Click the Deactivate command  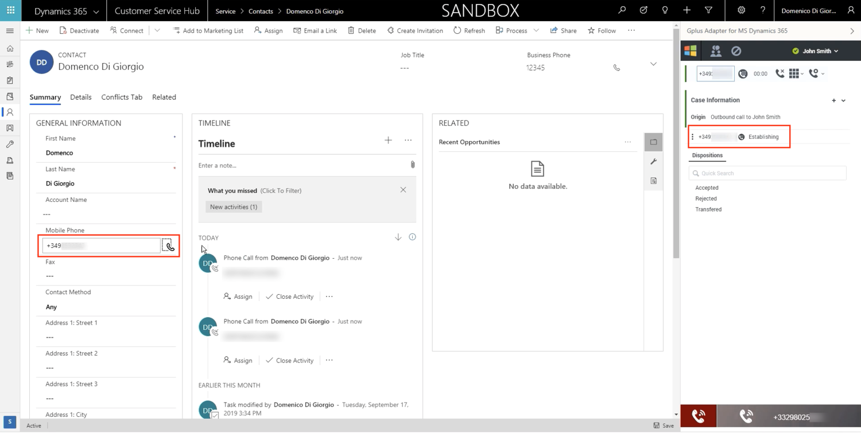pos(79,30)
